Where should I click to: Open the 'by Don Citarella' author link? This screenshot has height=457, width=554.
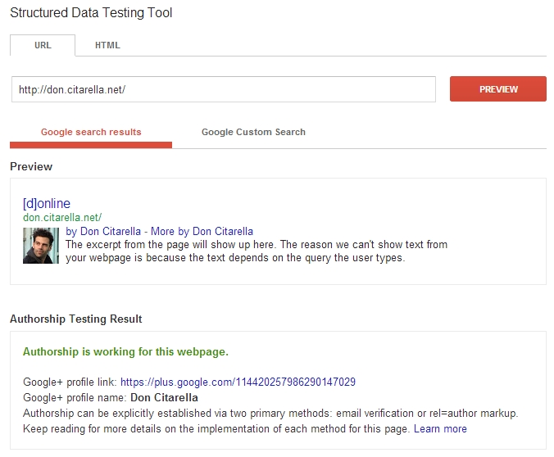point(103,231)
